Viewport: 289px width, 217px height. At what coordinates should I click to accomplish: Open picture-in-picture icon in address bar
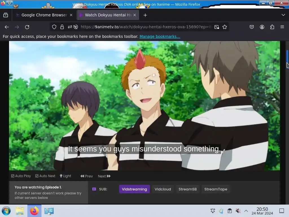point(217,27)
